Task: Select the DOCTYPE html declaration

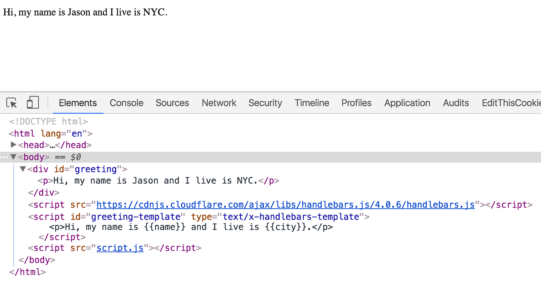Action: [48, 121]
